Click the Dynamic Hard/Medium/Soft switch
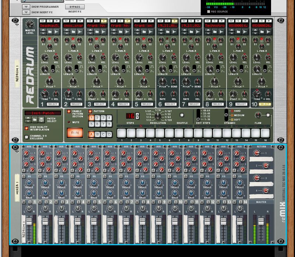This screenshot has width=295, height=257. click(226, 115)
